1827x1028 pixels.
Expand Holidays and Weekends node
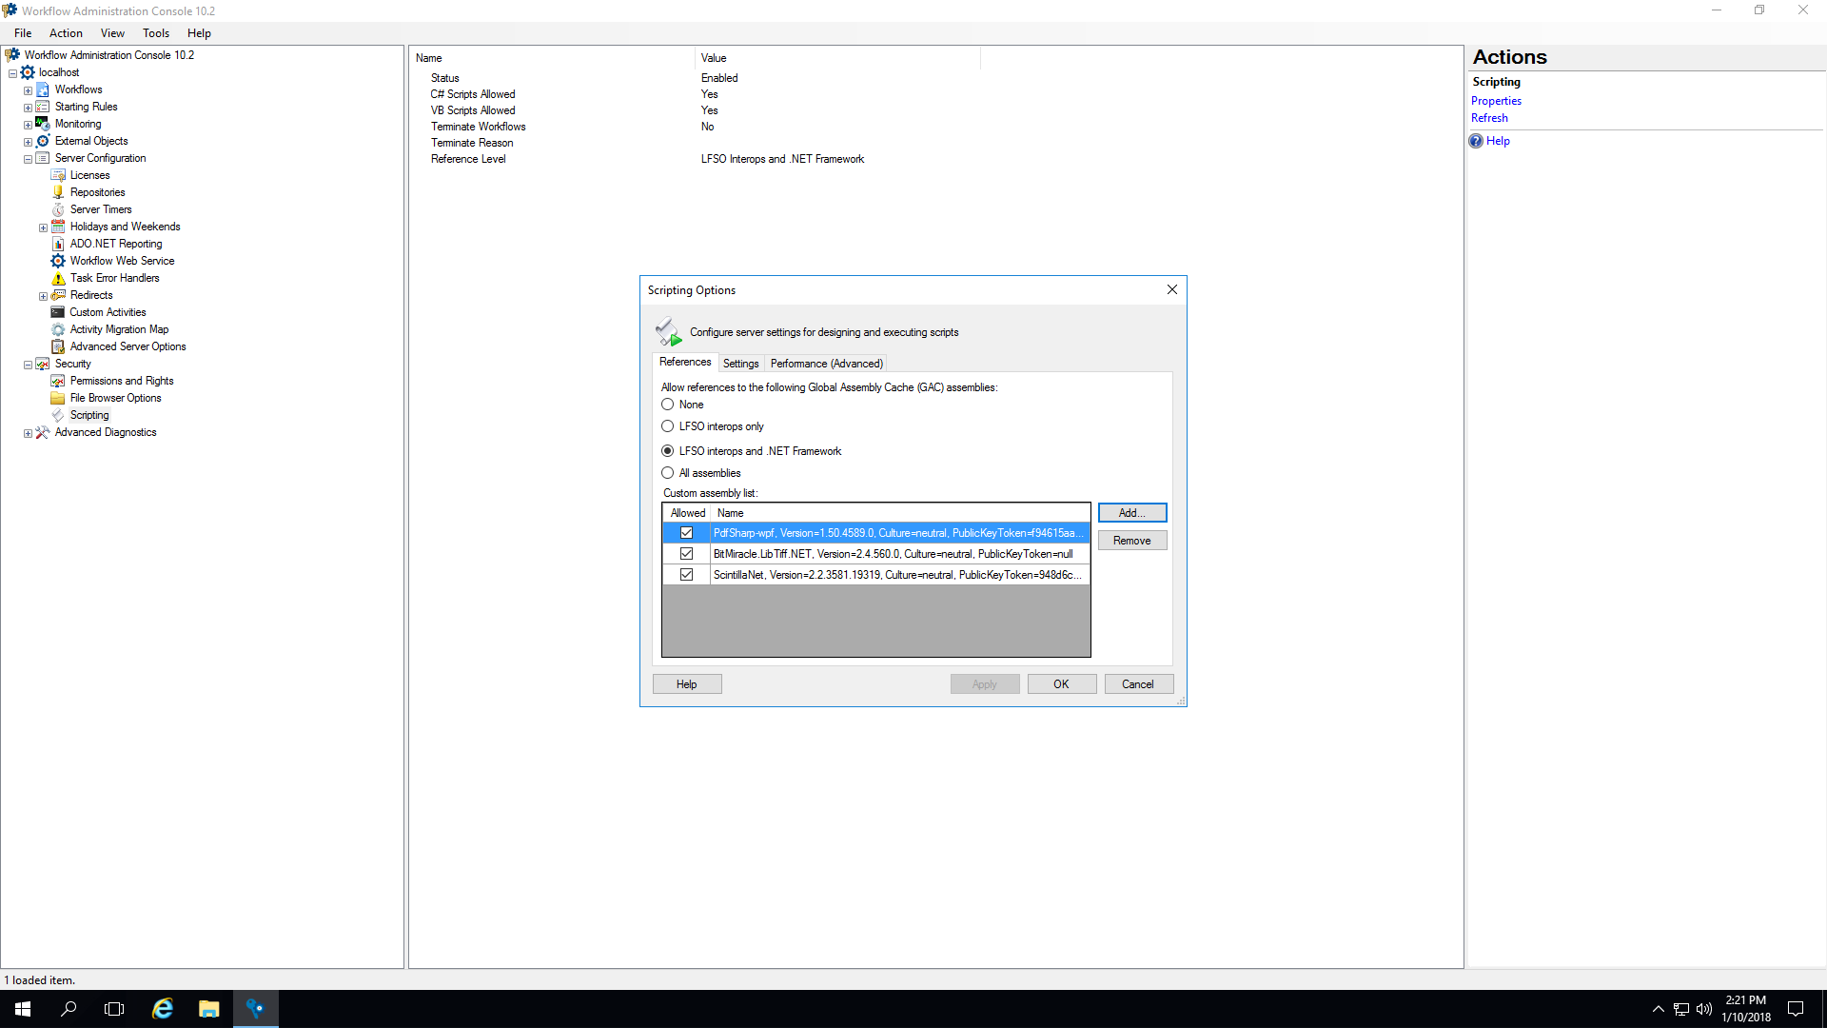click(x=43, y=227)
